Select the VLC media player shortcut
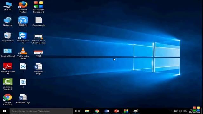 23,54
